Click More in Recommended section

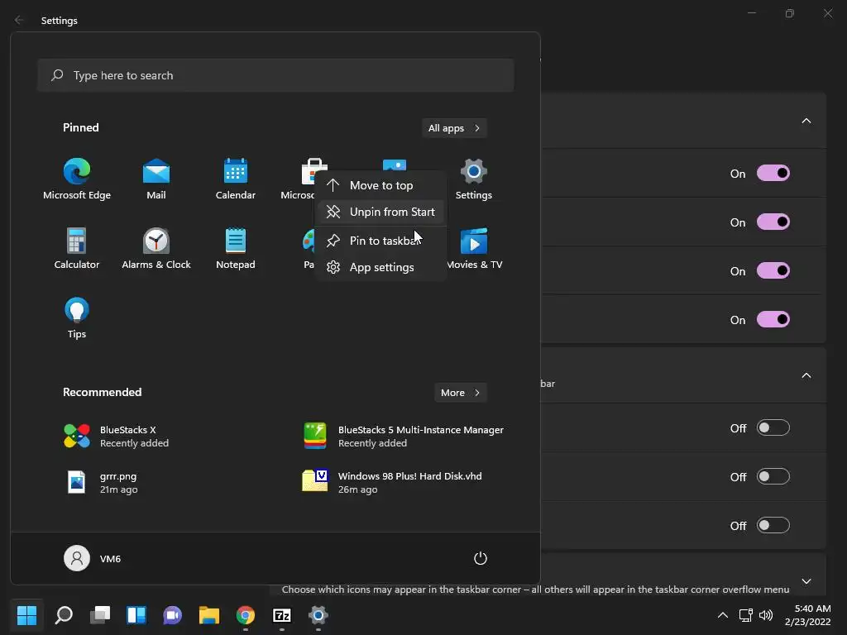[x=460, y=393]
